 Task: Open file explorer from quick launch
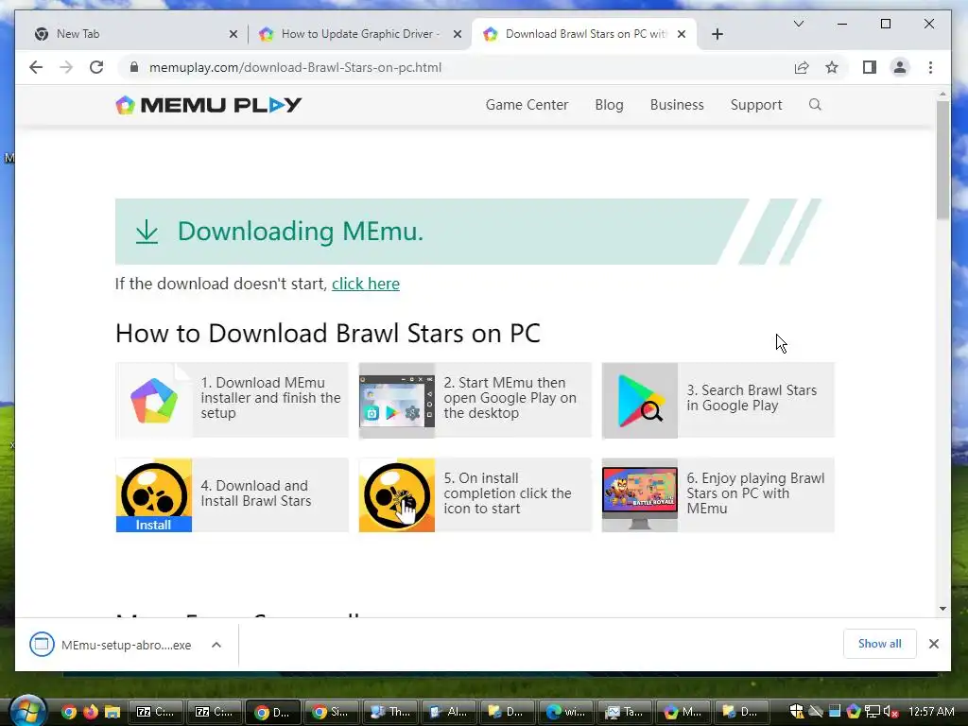[x=112, y=712]
